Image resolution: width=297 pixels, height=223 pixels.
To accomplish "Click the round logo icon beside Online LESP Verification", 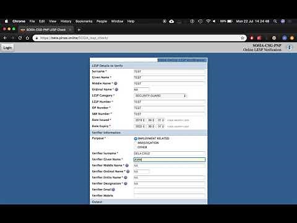I will (290, 48).
